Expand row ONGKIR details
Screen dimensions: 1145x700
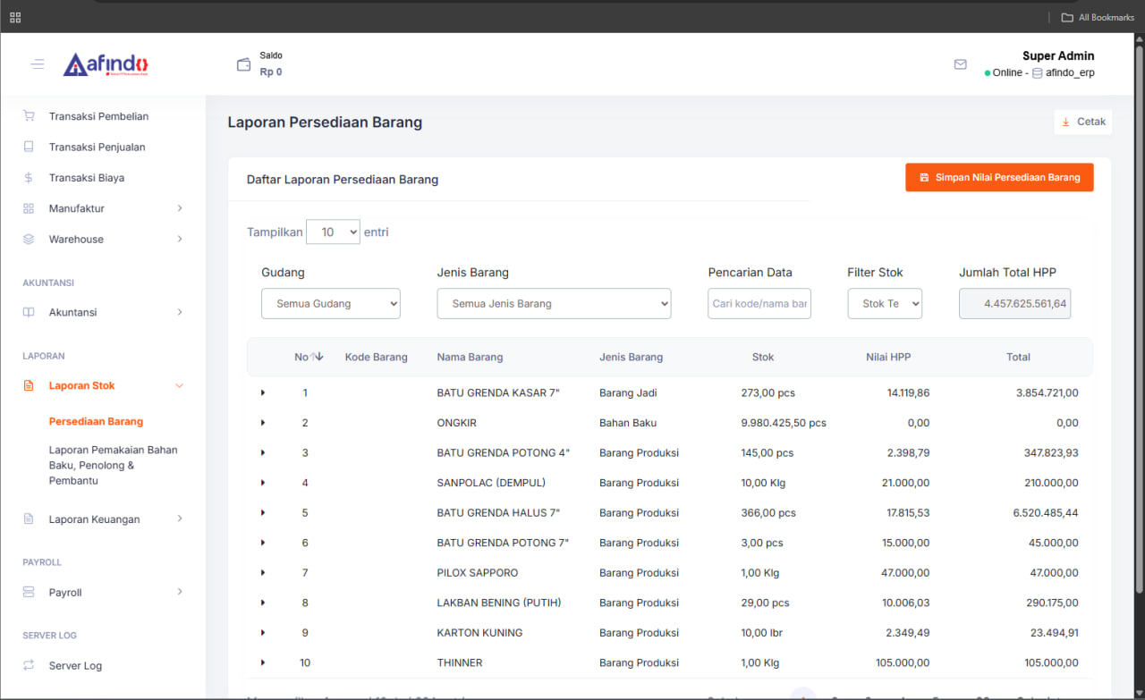pyautogui.click(x=263, y=423)
